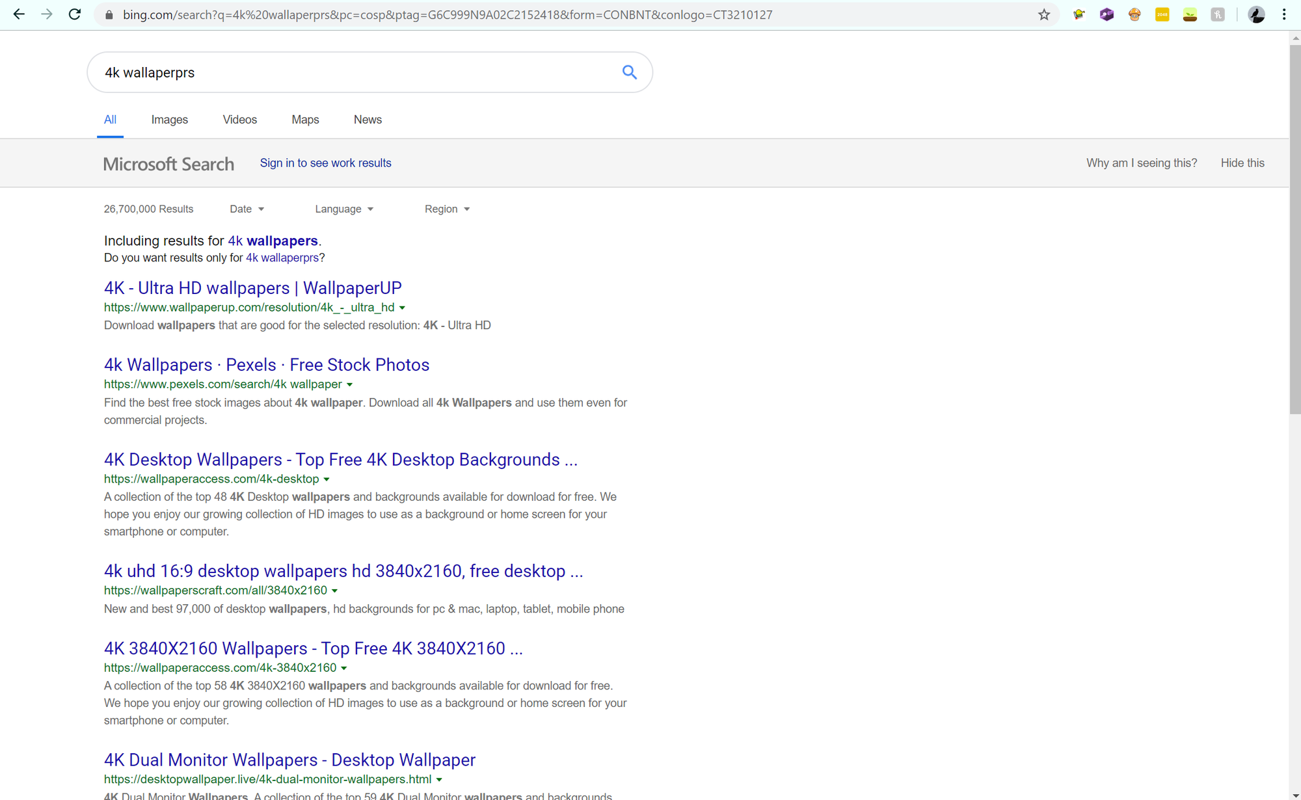Expand wallpaperaccess 4k-3840x2160 URL arrow
Image resolution: width=1301 pixels, height=800 pixels.
click(x=343, y=668)
